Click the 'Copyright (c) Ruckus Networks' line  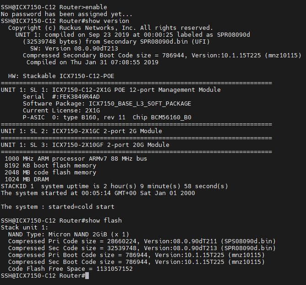(x=110, y=28)
